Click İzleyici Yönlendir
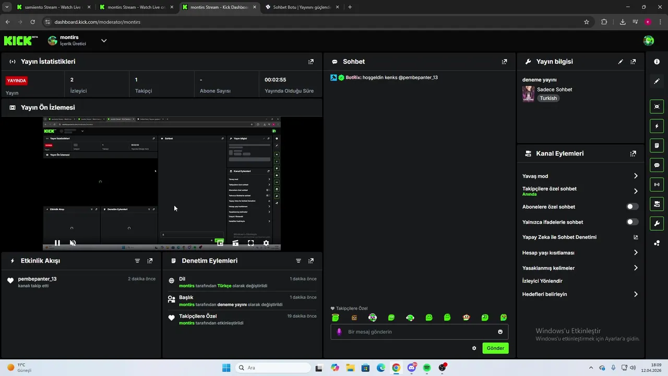Image resolution: width=668 pixels, height=376 pixels. [x=542, y=281]
